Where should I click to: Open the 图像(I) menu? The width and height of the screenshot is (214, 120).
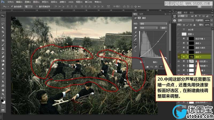coord(28,2)
